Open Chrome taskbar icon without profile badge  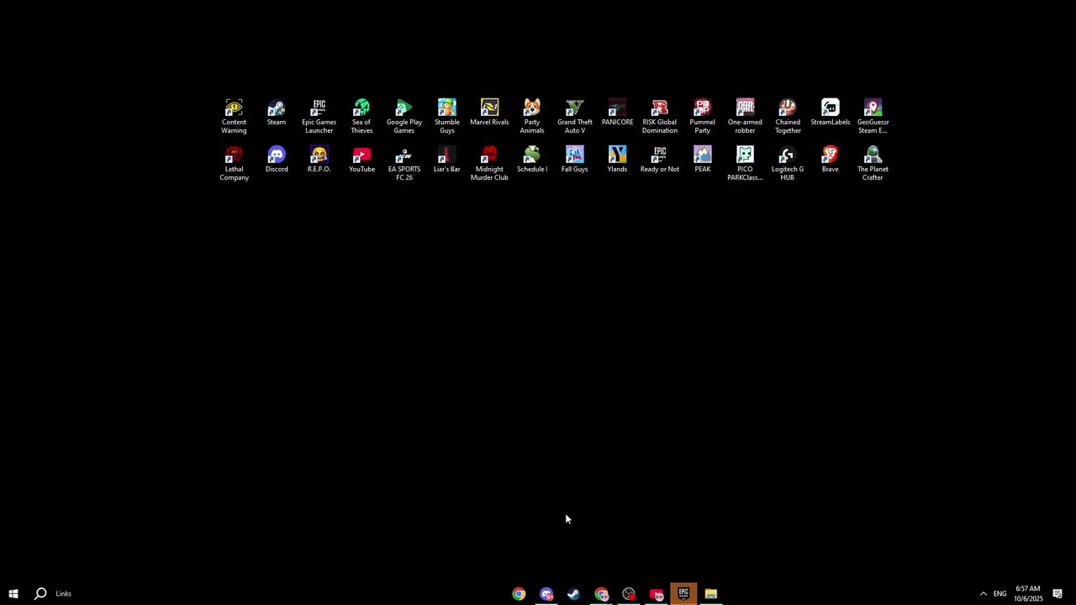pyautogui.click(x=519, y=594)
